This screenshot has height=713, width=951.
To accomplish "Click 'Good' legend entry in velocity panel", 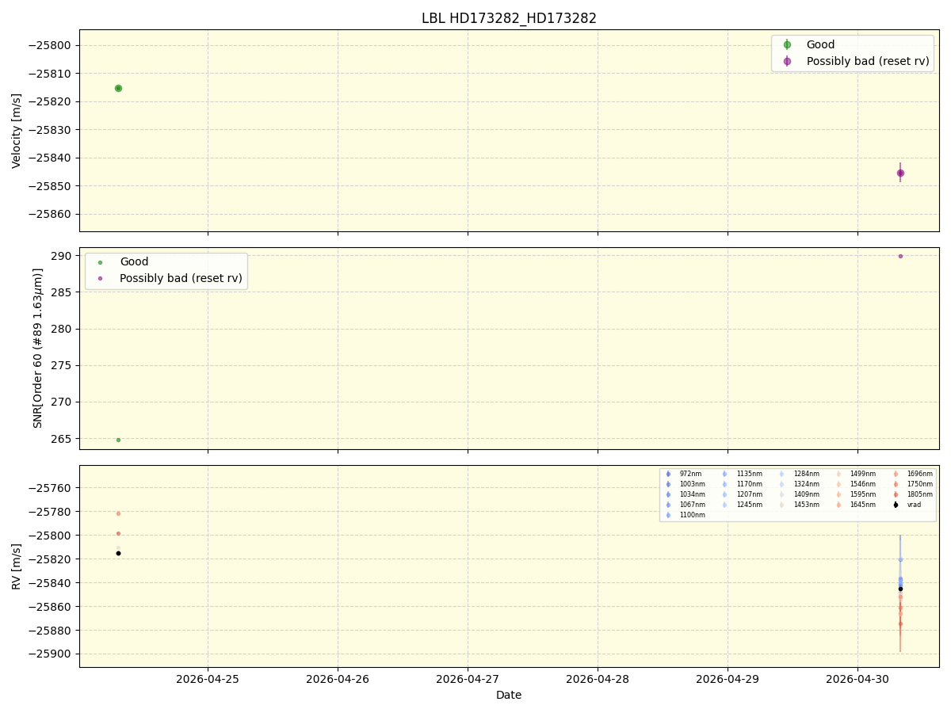I will [820, 45].
